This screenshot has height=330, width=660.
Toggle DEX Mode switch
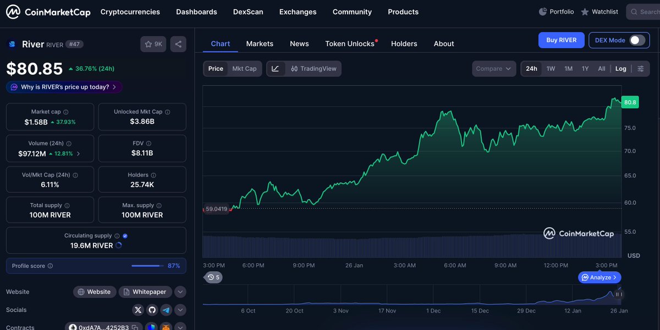tap(637, 40)
